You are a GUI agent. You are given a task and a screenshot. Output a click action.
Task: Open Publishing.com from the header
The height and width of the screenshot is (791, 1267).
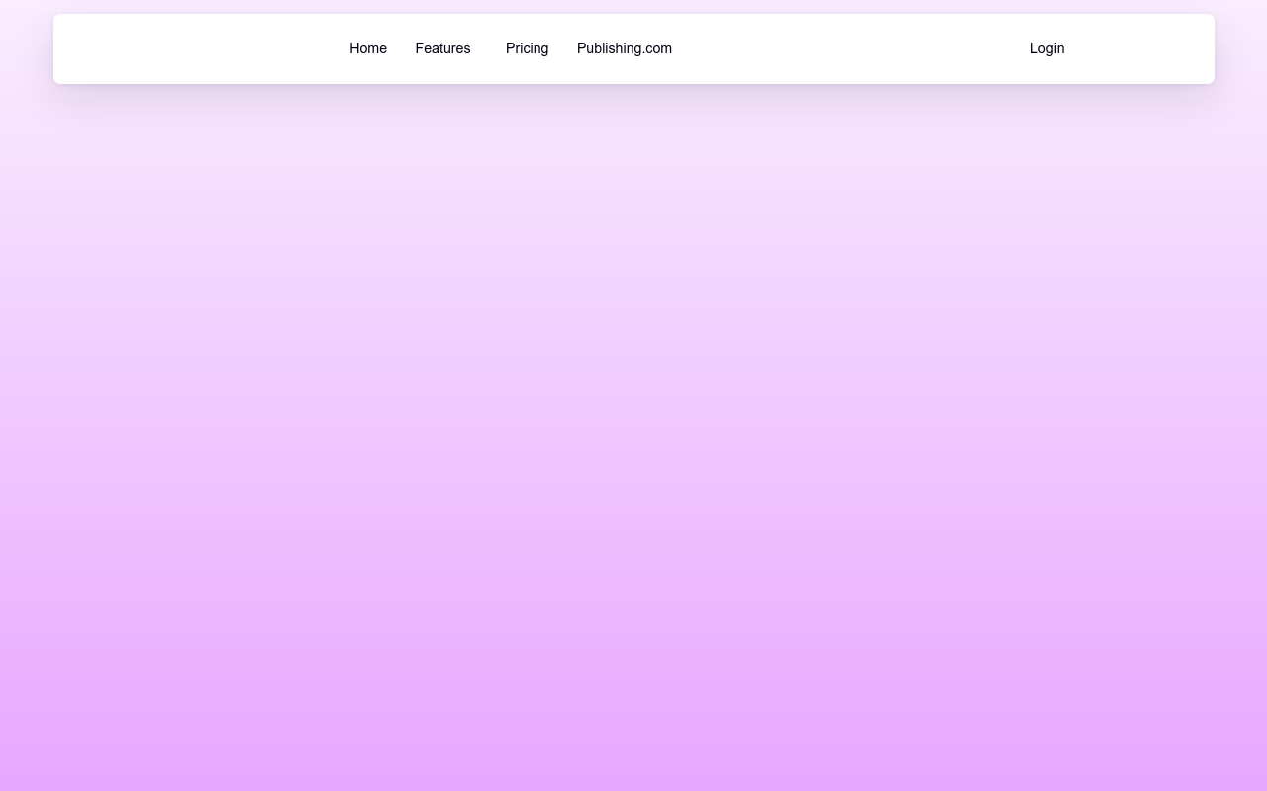point(624,48)
